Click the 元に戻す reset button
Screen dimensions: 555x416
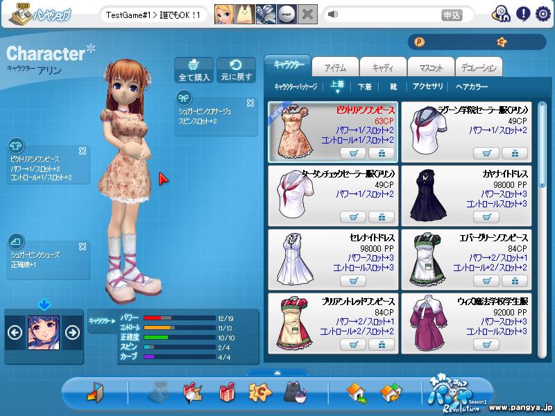pos(237,71)
